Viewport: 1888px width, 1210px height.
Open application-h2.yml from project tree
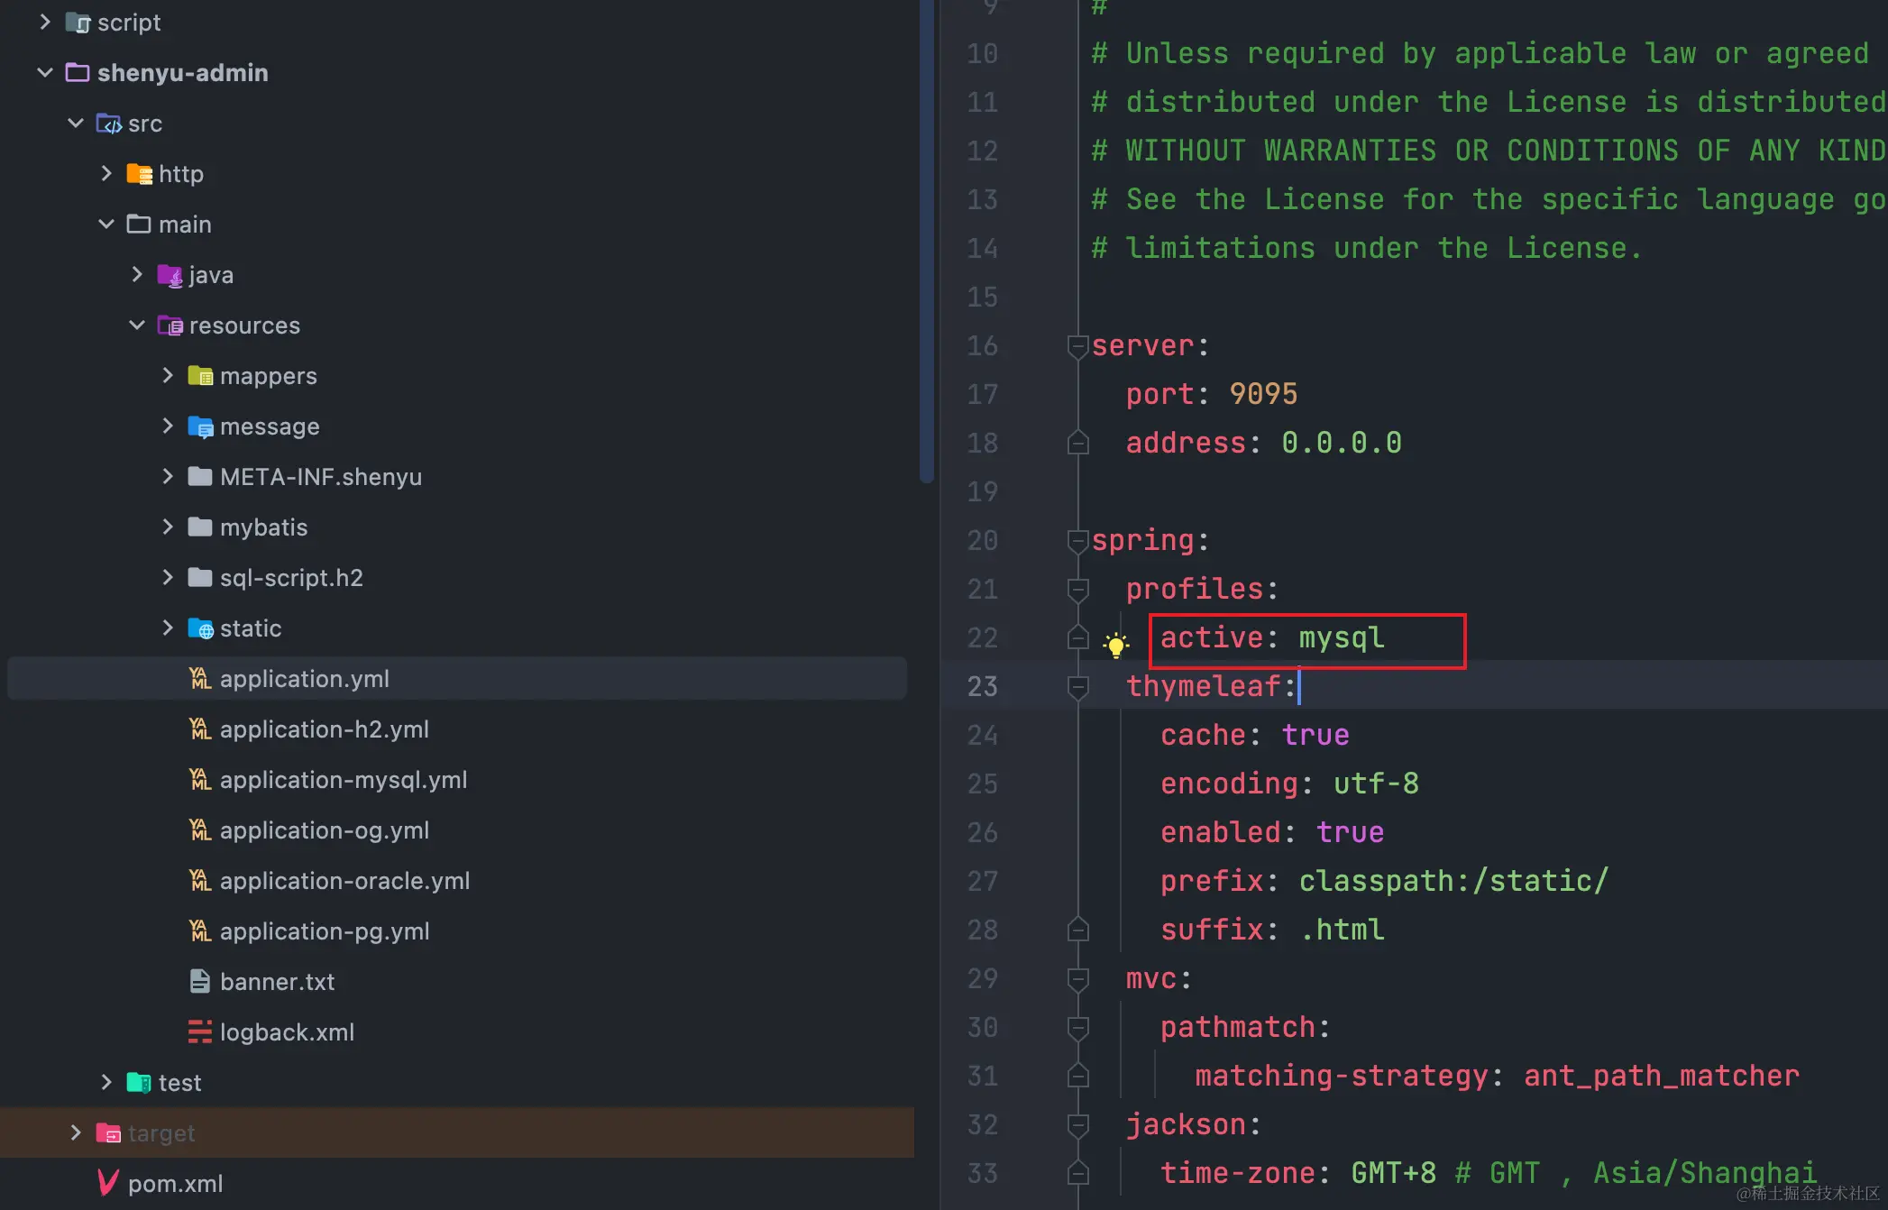324,729
